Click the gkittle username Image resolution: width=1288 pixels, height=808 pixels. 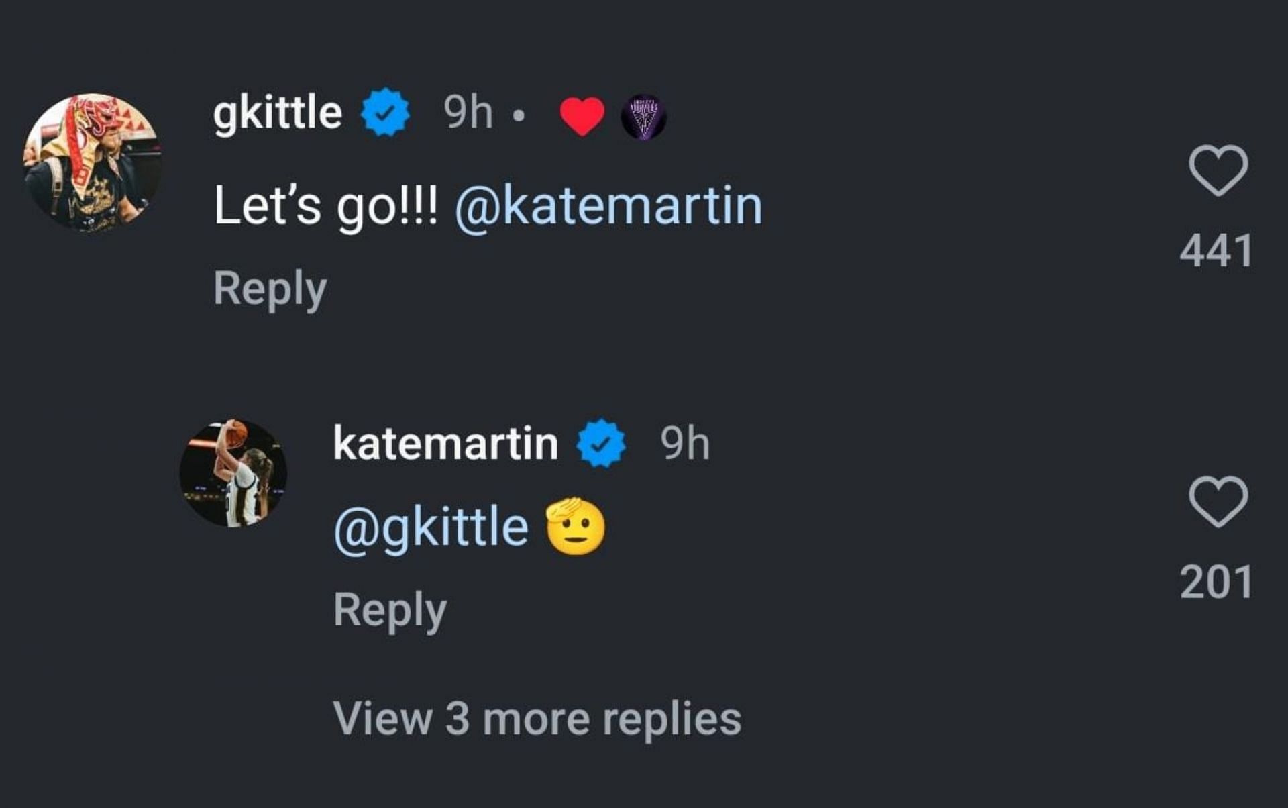click(x=278, y=113)
